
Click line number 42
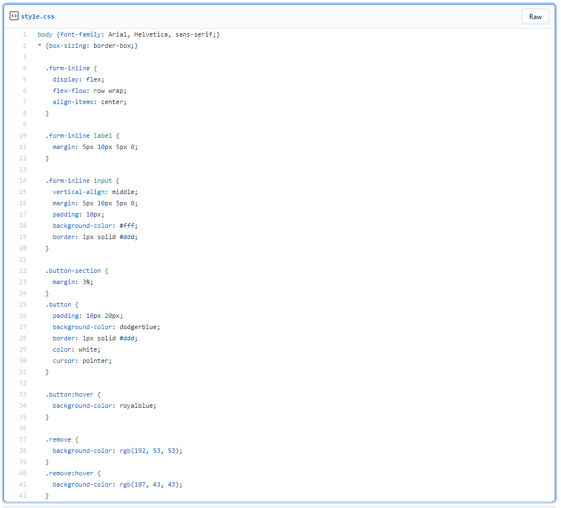point(23,496)
